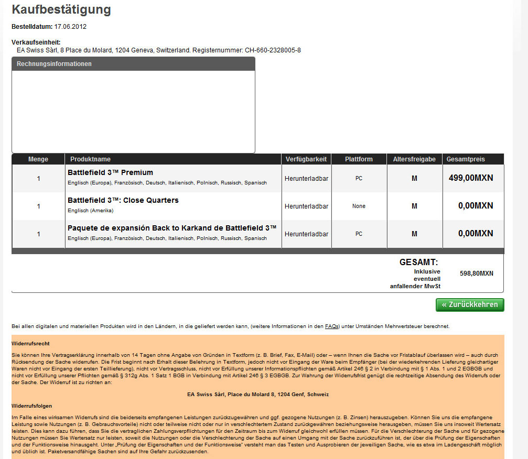Click the bold EA Swiss Sàrl Genf address line
This screenshot has width=528, height=459.
(258, 395)
